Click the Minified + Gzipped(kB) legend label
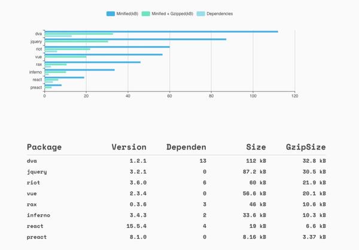Screen dimensions: 359x250 [x=172, y=14]
